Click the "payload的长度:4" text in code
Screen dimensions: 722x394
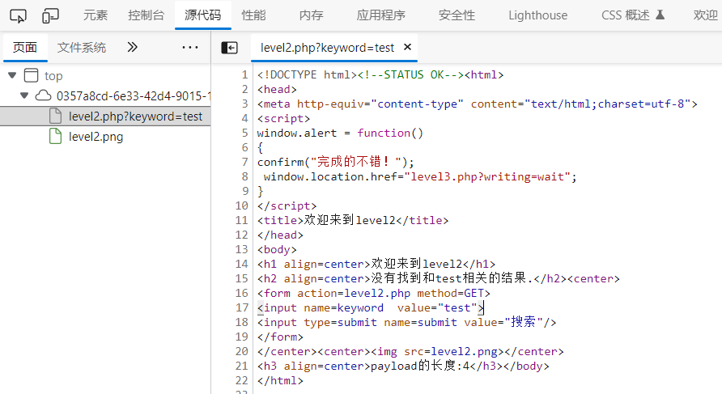coord(420,366)
